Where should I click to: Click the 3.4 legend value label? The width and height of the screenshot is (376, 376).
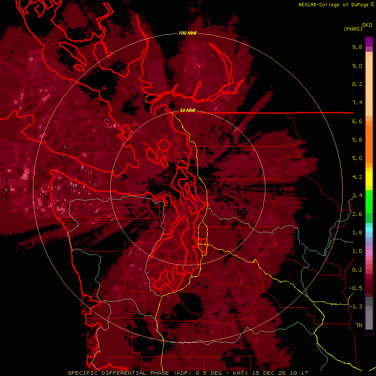(x=357, y=196)
